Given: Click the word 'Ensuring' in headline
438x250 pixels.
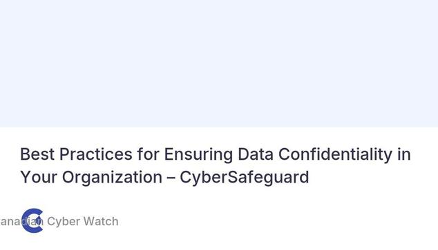Looking at the screenshot, I should click(x=198, y=154).
